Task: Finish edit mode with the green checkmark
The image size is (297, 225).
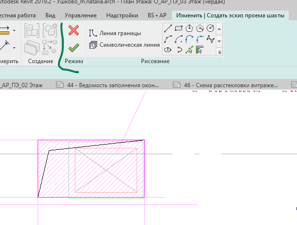Action: [74, 48]
